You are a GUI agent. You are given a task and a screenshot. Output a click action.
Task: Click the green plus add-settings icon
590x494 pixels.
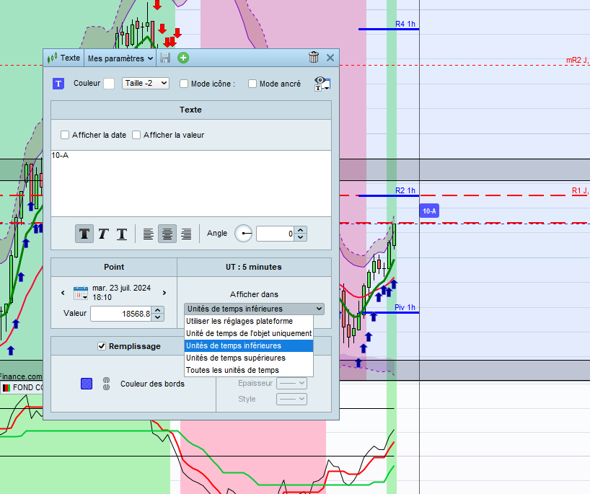(x=183, y=58)
